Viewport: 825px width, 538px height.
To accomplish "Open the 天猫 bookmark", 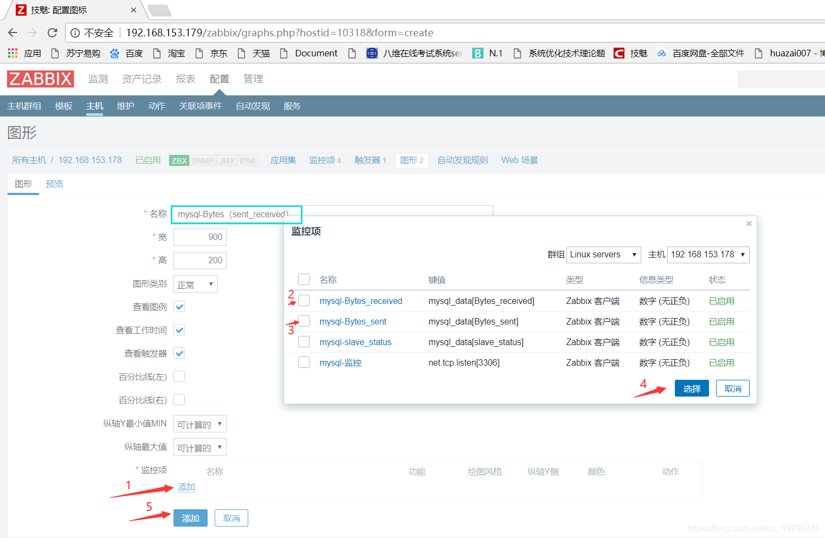I will (x=254, y=53).
